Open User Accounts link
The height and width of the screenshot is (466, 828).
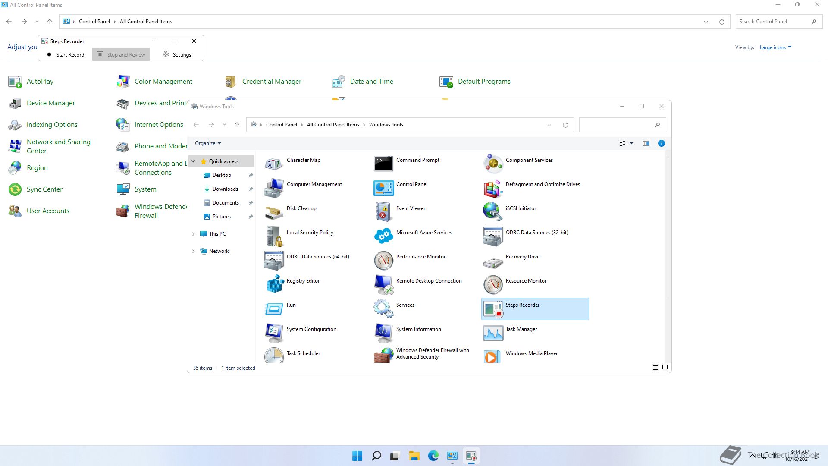point(48,211)
